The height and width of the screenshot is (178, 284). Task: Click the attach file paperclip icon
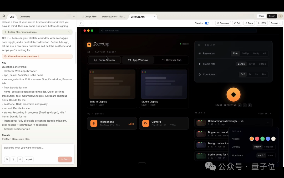(x=13, y=159)
